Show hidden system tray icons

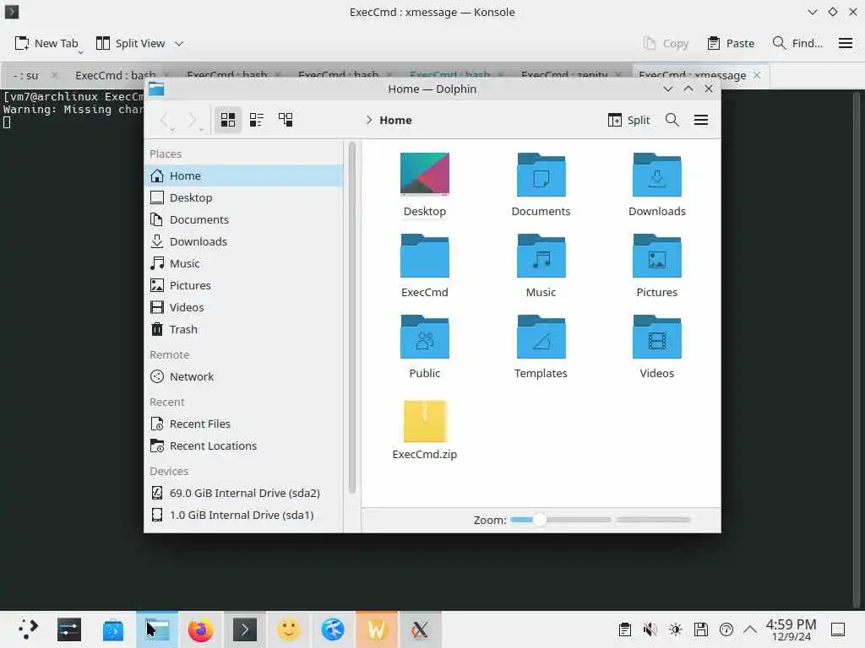coord(750,629)
